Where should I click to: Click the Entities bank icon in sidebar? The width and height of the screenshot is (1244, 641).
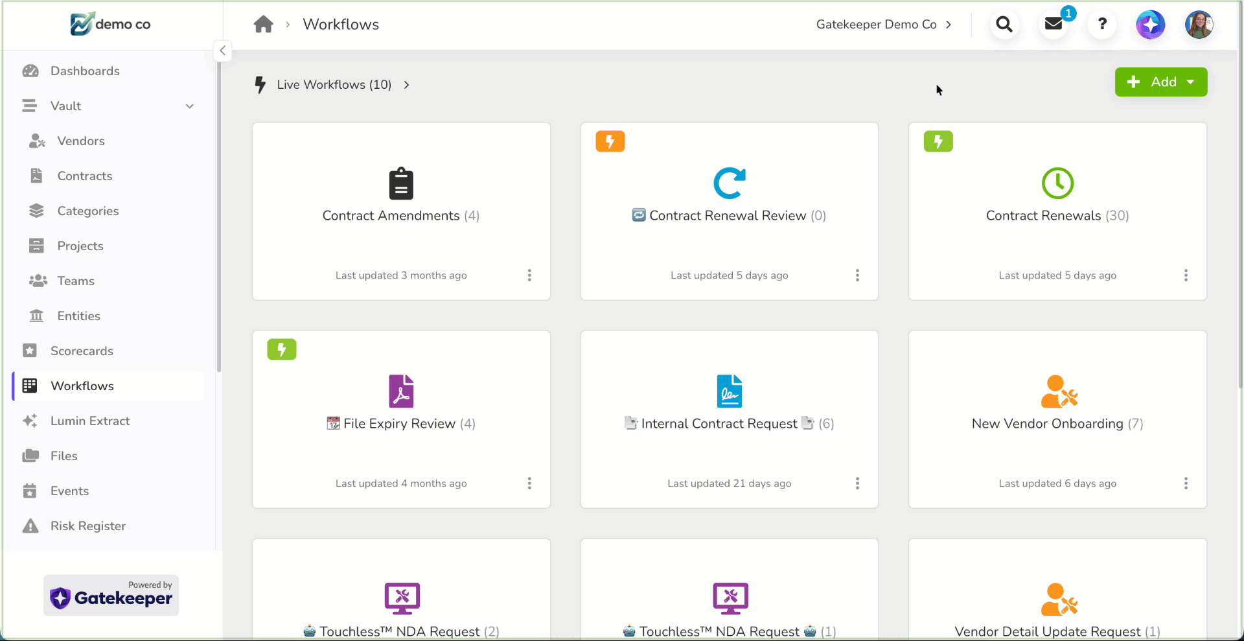[36, 316]
